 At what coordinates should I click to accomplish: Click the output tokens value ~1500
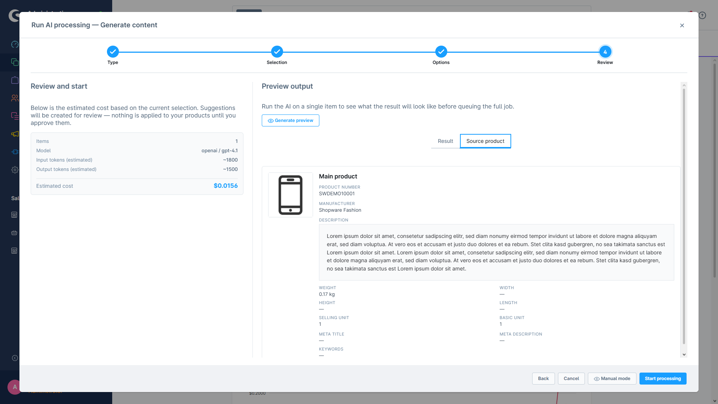point(230,169)
